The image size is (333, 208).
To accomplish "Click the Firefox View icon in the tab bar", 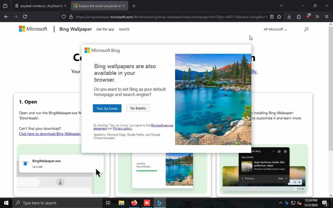I will [x=5, y=6].
